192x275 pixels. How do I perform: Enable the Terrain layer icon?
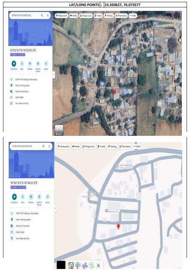click(71, 265)
